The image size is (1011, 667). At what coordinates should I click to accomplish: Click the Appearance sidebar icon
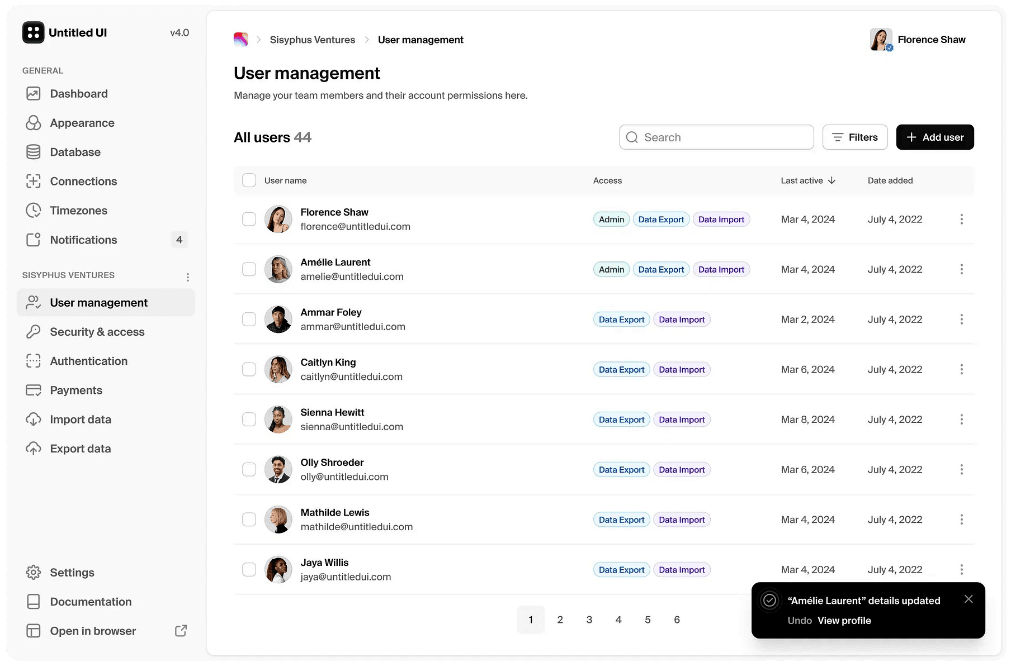(34, 123)
